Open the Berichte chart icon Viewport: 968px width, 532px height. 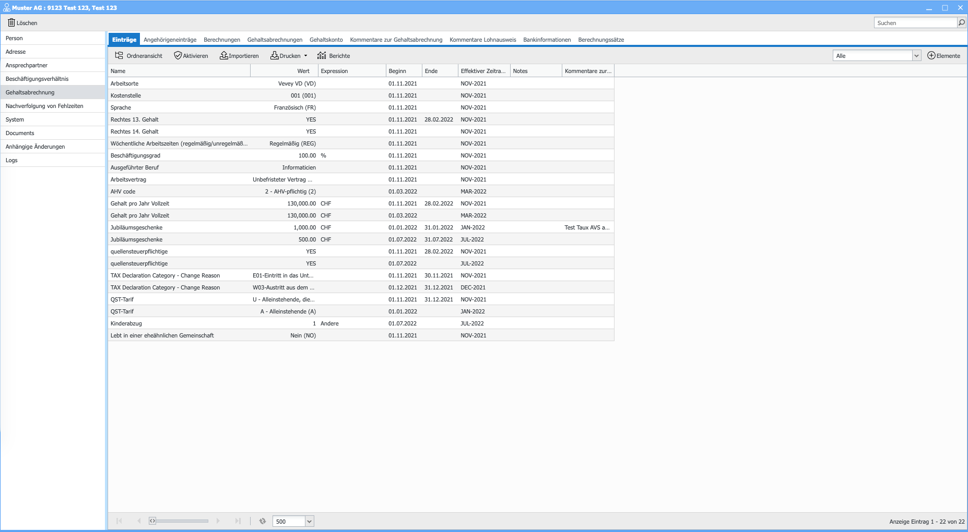pos(322,56)
